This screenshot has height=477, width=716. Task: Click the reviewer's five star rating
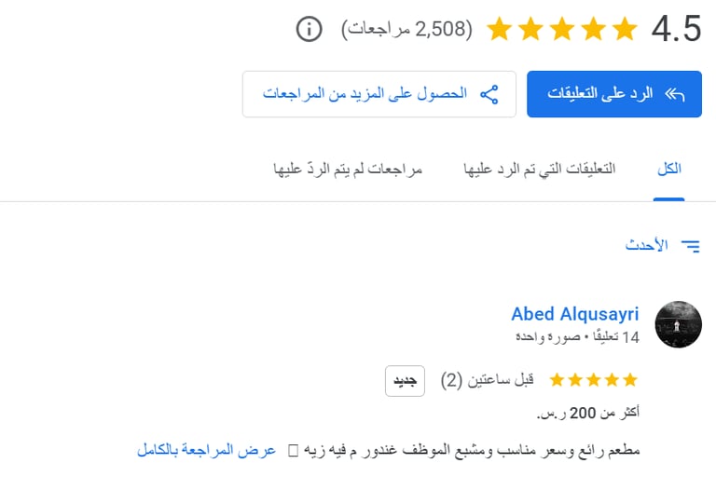coord(593,380)
